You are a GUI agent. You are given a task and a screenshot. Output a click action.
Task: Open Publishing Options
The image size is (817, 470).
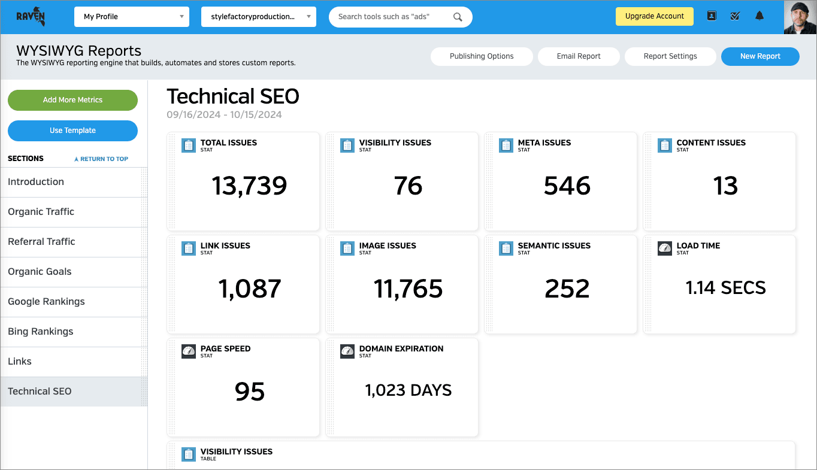pos(482,56)
